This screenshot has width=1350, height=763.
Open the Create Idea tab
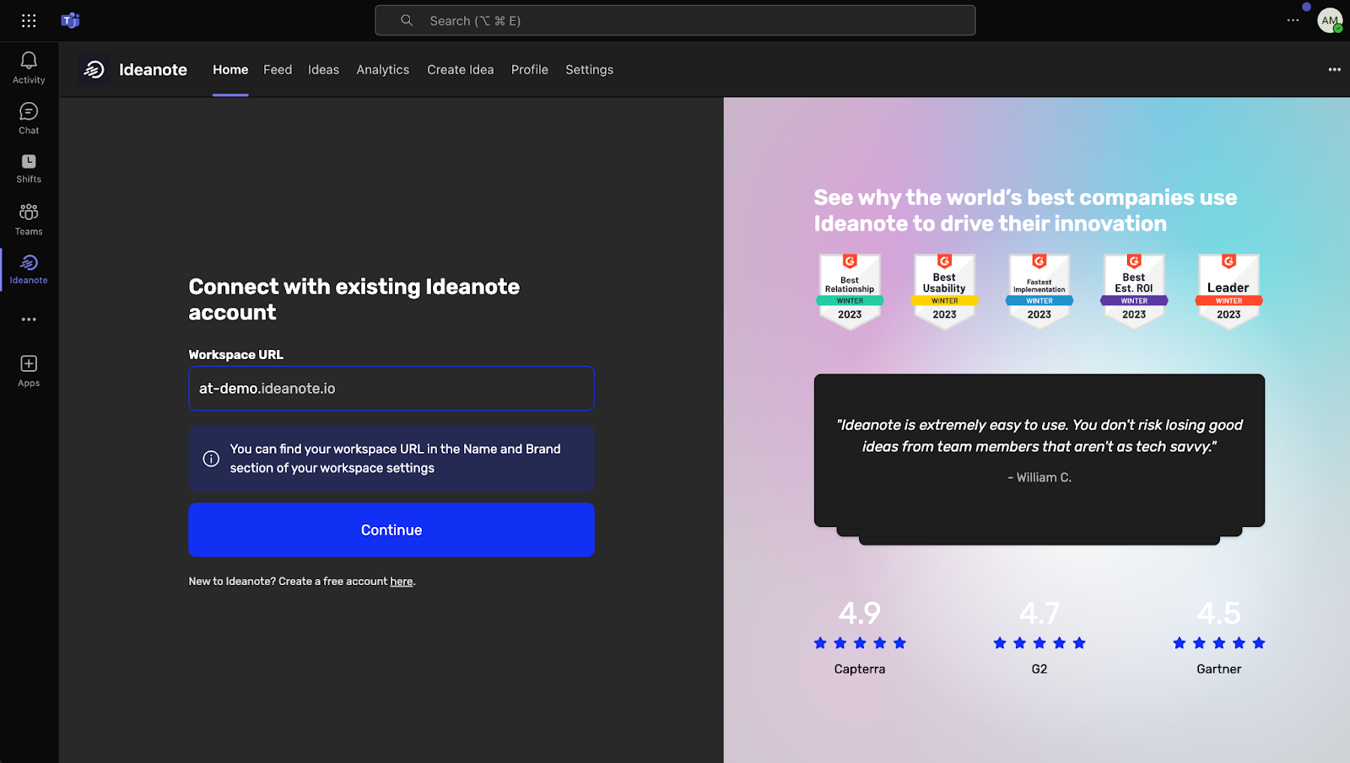coord(460,70)
